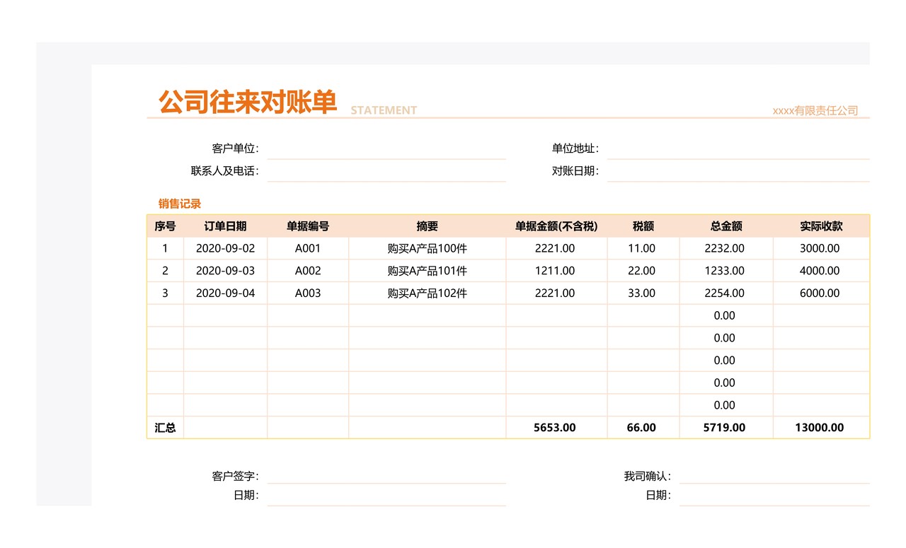Select received cell 4000.00
The image size is (906, 548).
point(820,271)
